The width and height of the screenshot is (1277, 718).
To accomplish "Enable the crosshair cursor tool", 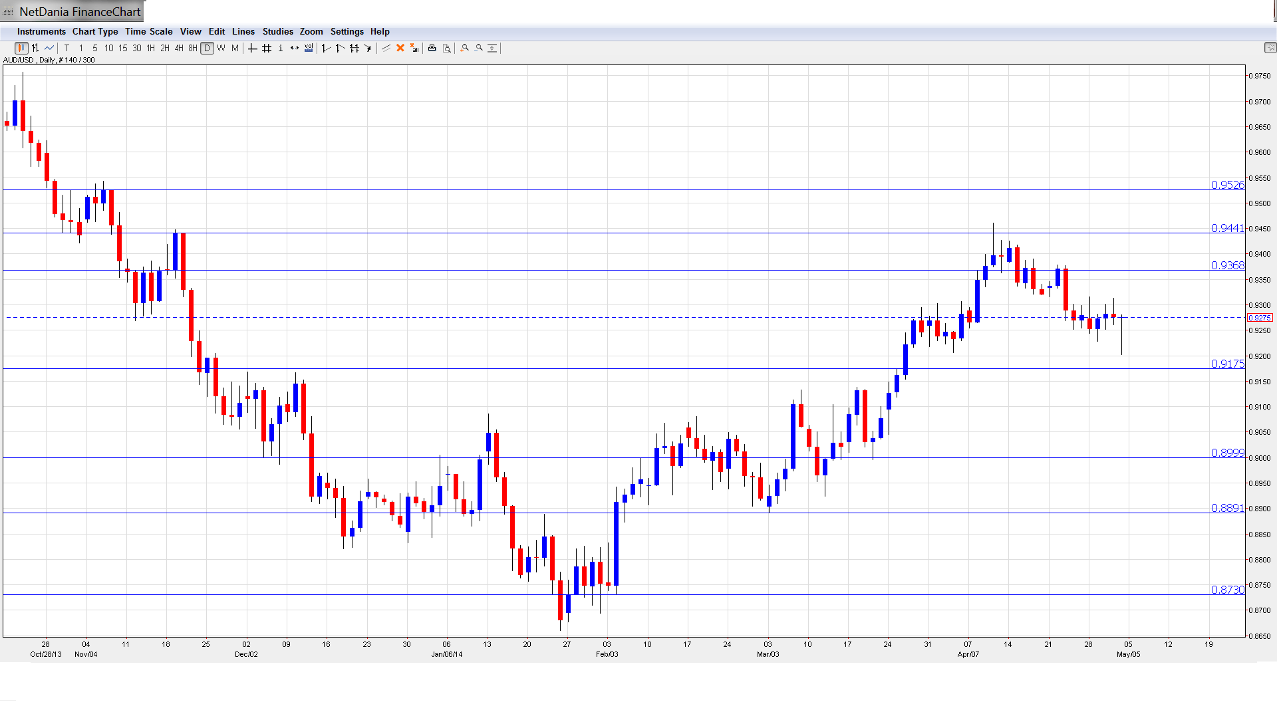I will [253, 48].
